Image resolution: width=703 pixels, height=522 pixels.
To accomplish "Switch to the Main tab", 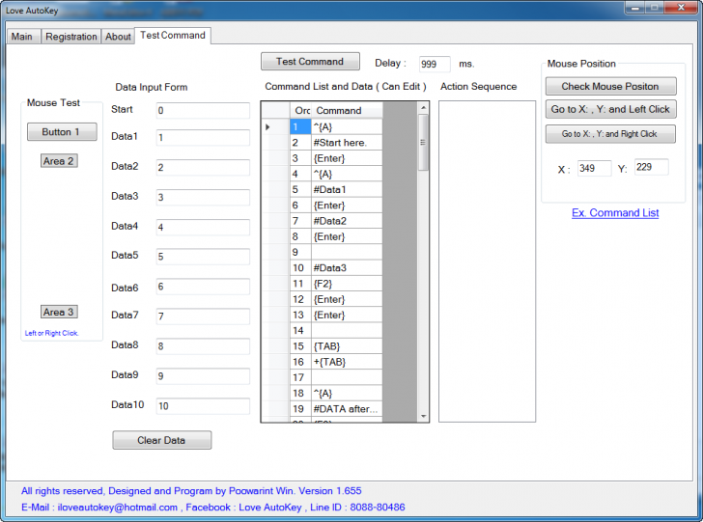I will 22,37.
